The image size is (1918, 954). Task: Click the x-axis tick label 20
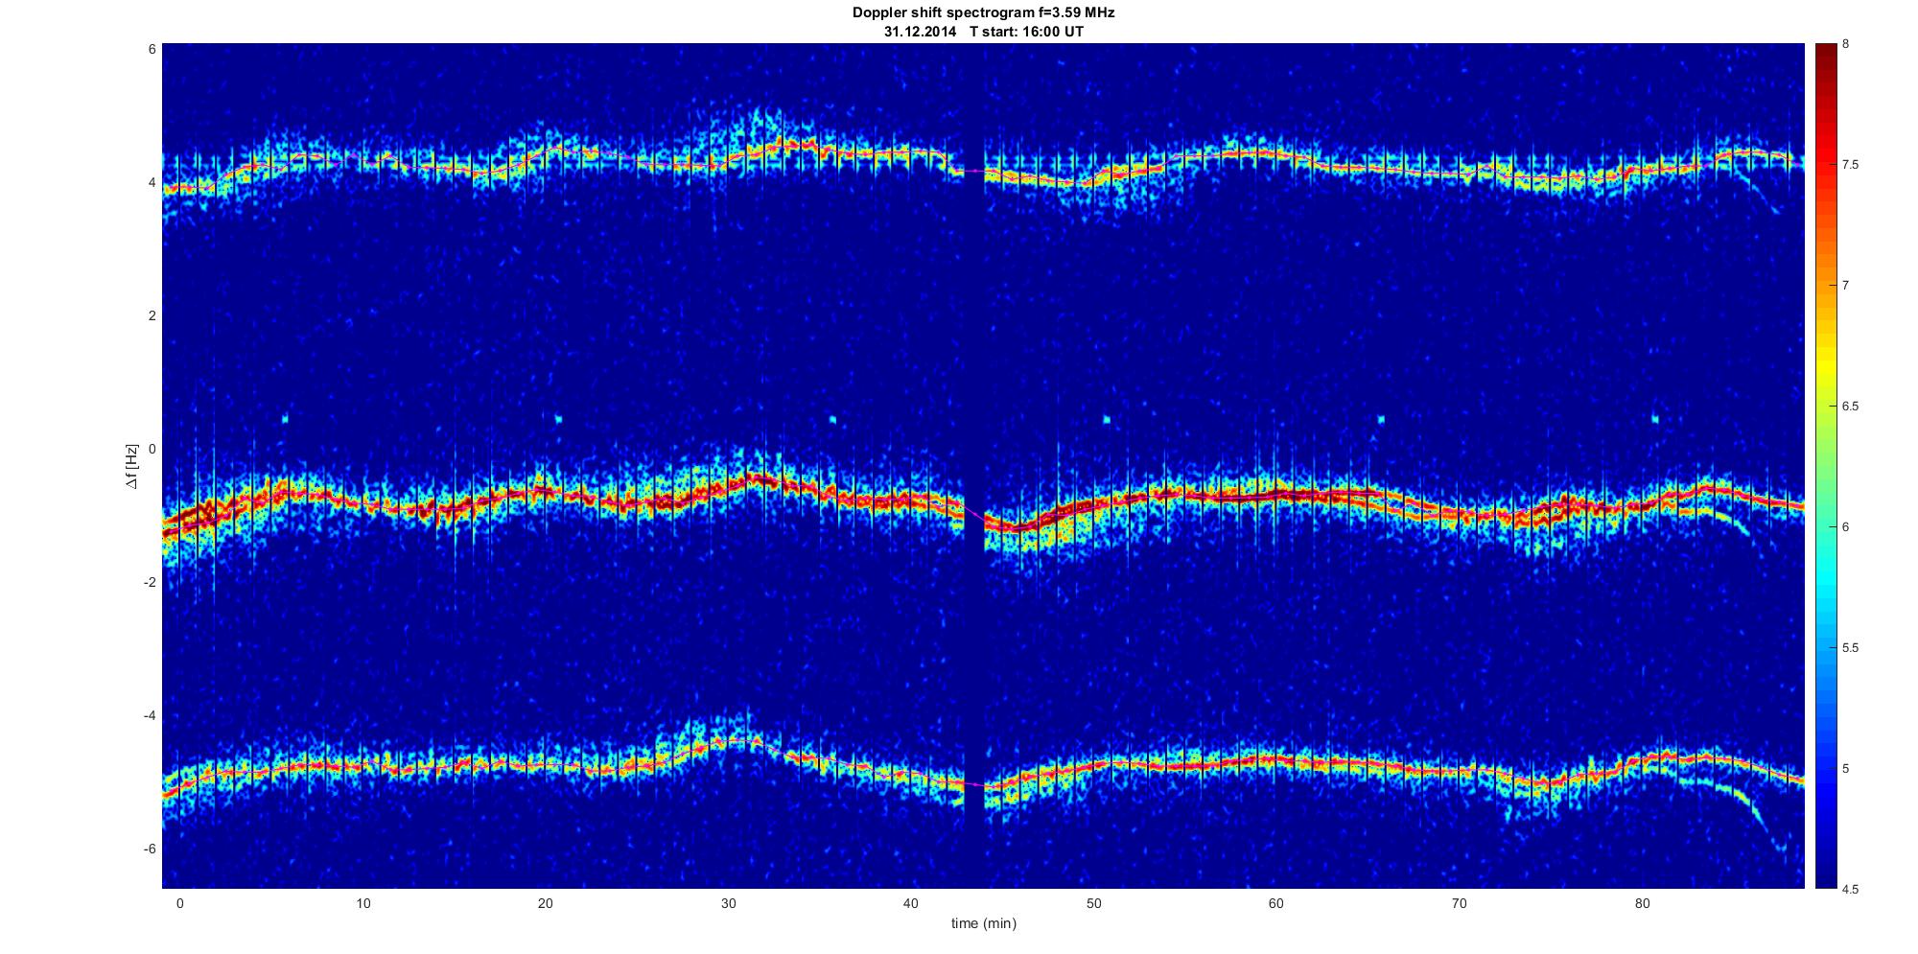545,904
